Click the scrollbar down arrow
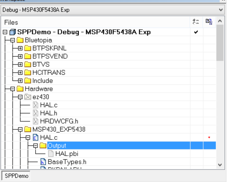Viewport: 227px width, 182px height. pos(220,165)
